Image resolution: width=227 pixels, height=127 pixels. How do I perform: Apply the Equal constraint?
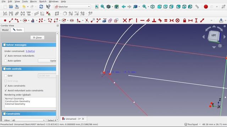pos(166,20)
